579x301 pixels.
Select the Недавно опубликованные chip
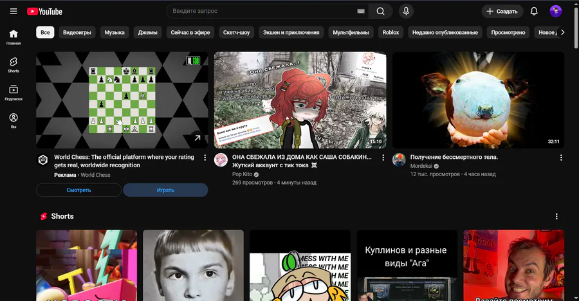(445, 33)
